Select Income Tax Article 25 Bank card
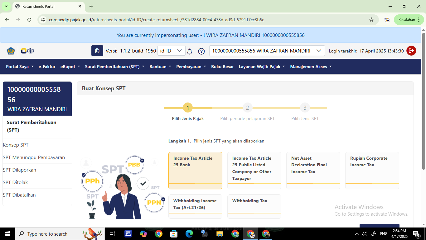426x240 pixels. pyautogui.click(x=195, y=170)
